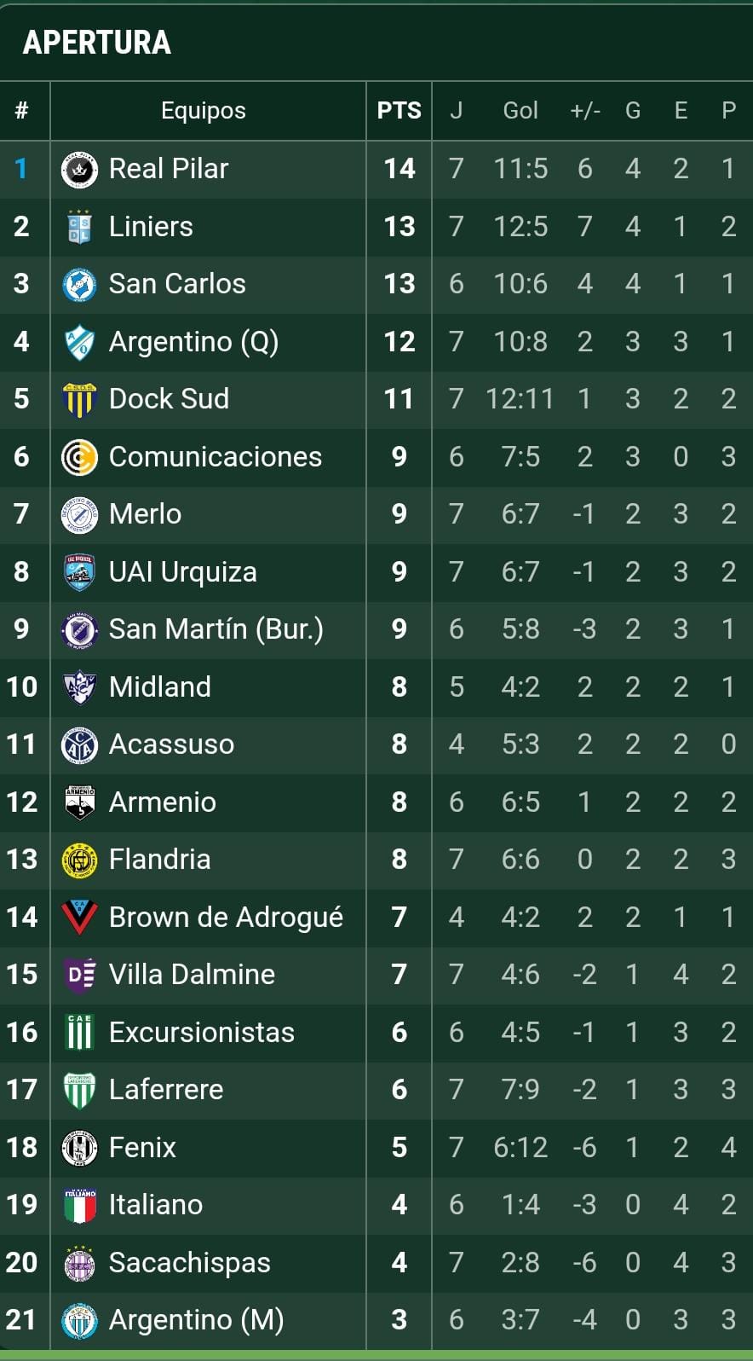The width and height of the screenshot is (753, 1361).
Task: Click the Gol column header
Action: point(520,111)
